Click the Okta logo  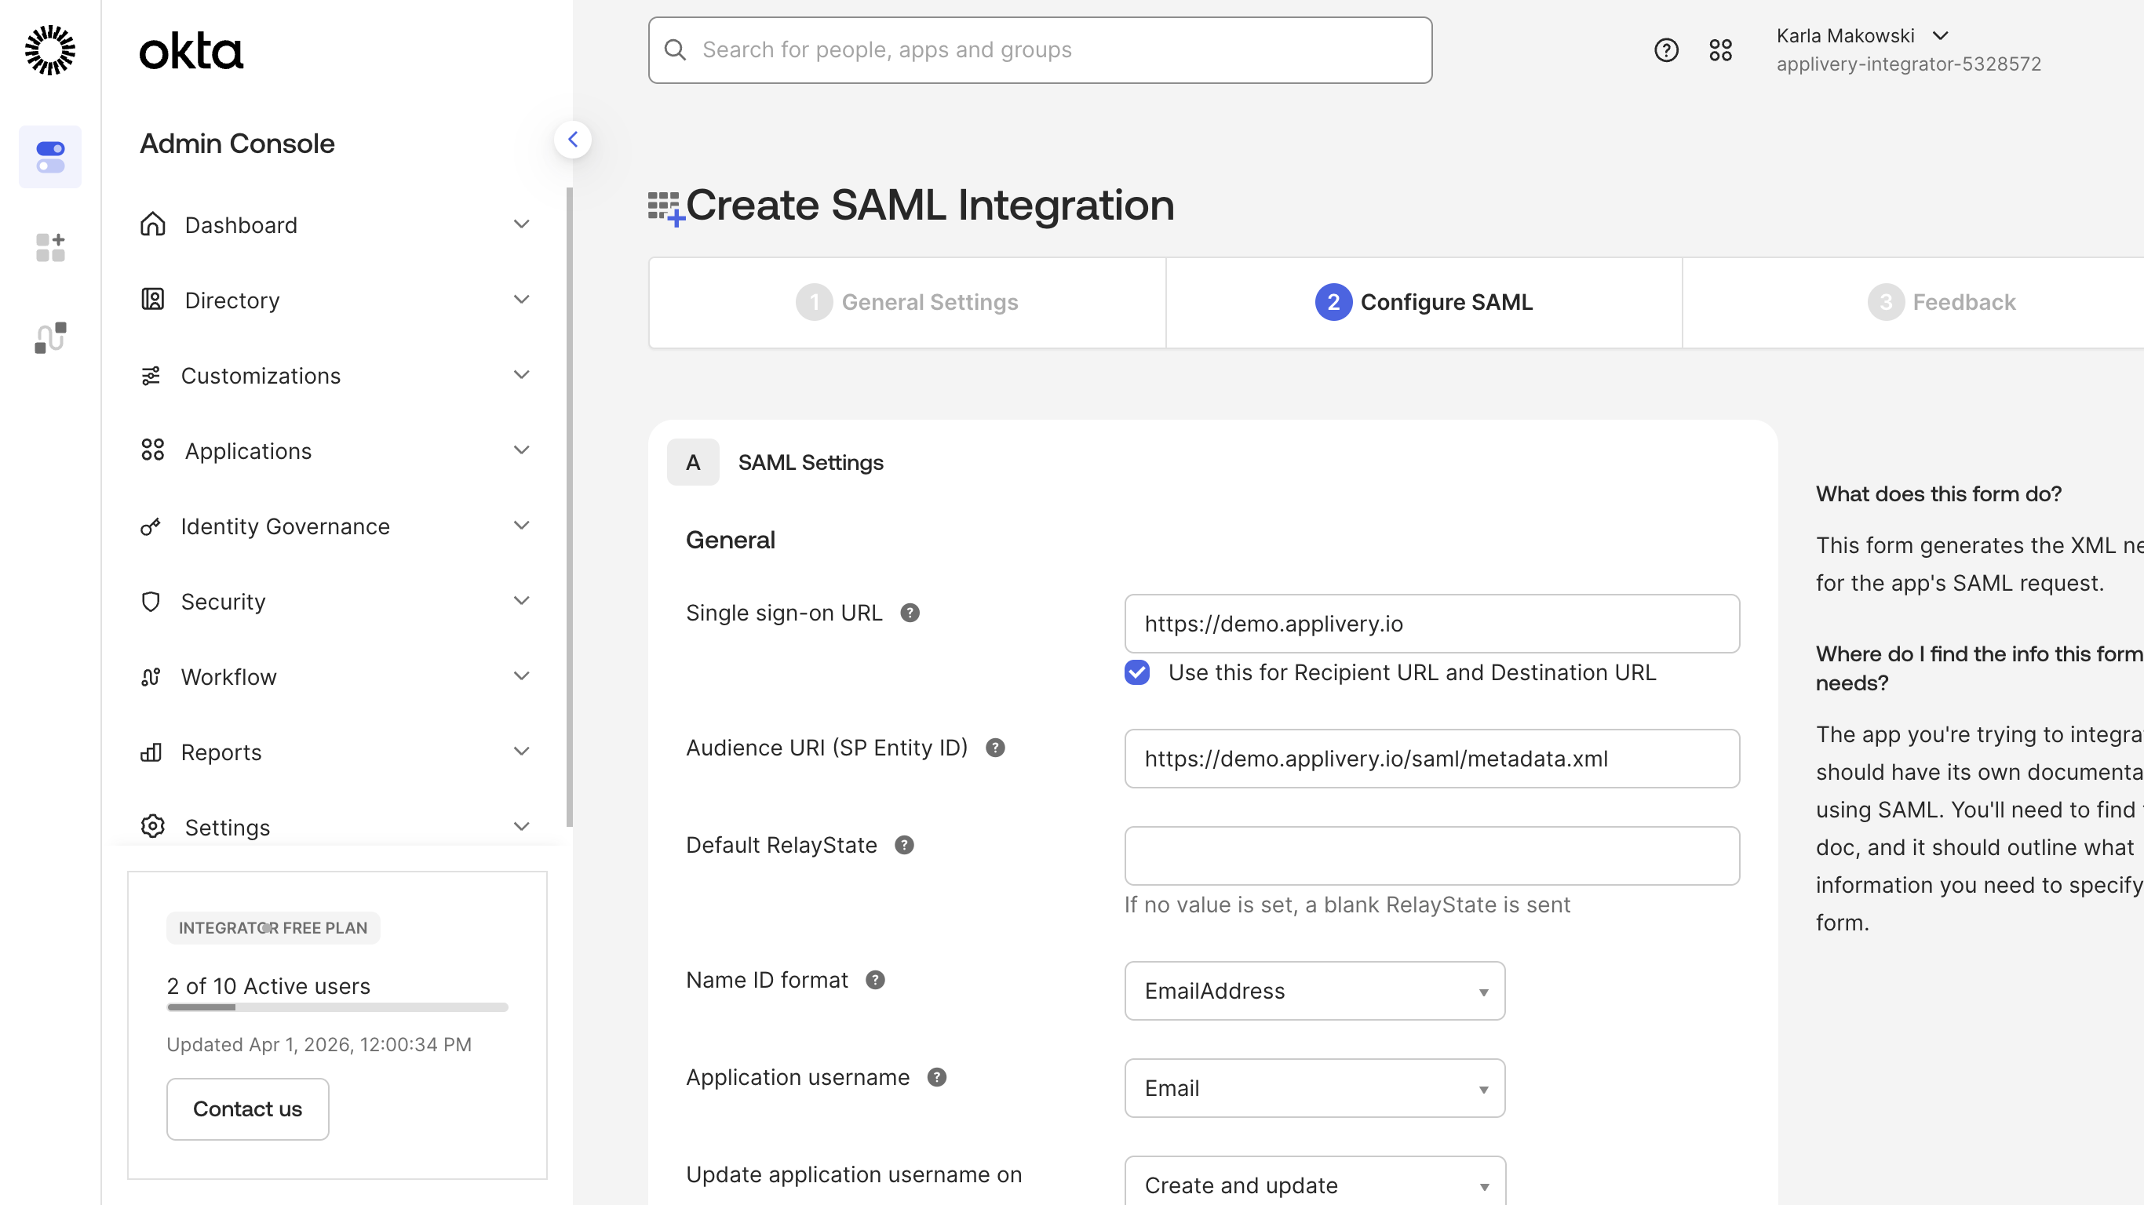[x=190, y=50]
